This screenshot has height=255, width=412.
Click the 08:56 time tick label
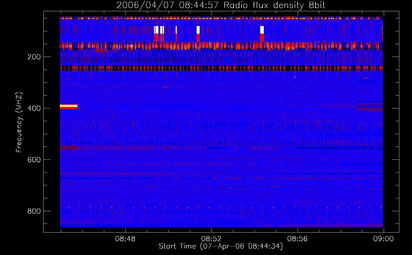(x=297, y=239)
